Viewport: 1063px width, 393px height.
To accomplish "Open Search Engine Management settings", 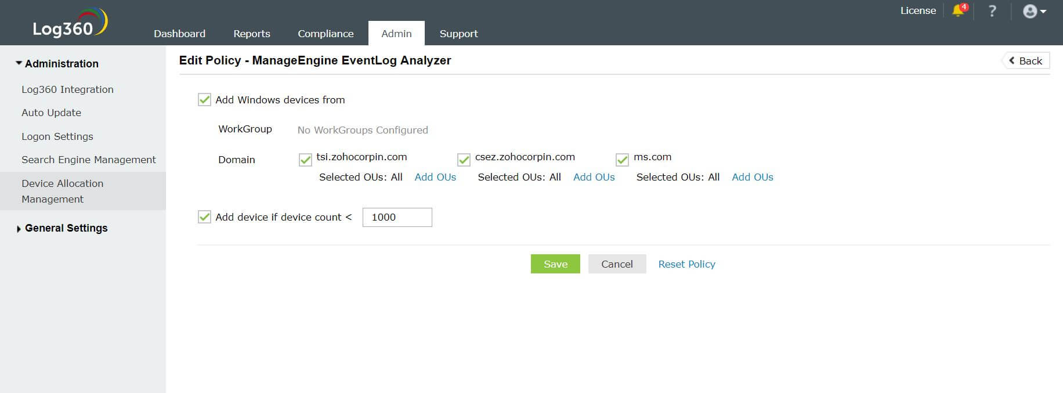I will (88, 159).
